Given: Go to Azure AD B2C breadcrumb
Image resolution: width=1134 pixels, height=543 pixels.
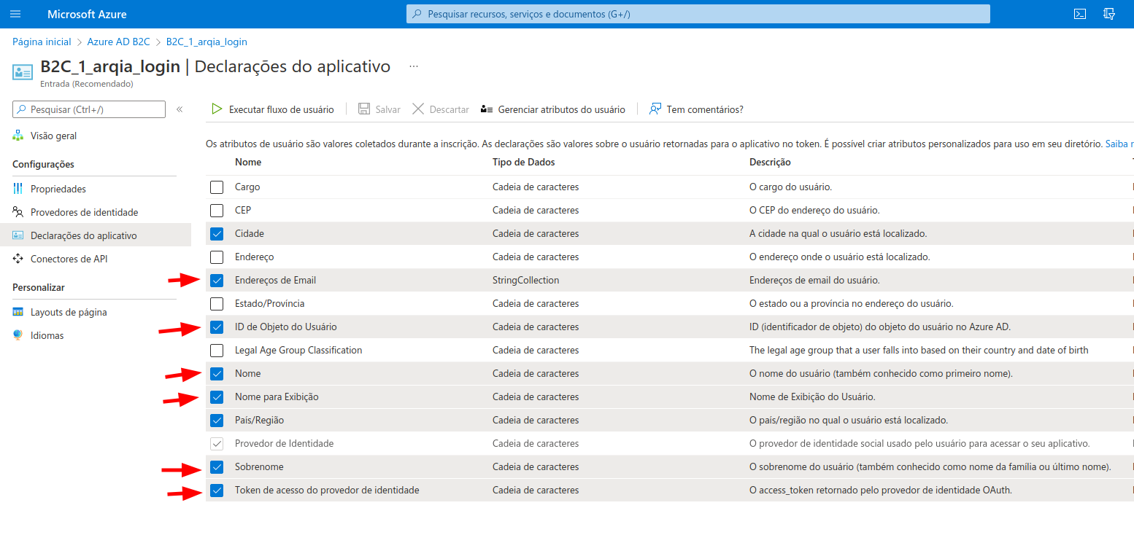Looking at the screenshot, I should click(x=118, y=42).
